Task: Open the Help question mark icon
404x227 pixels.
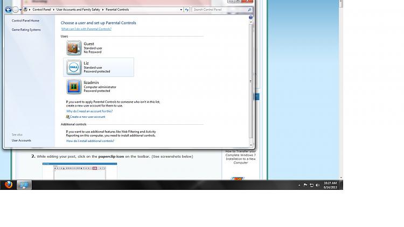Action: 250,17
